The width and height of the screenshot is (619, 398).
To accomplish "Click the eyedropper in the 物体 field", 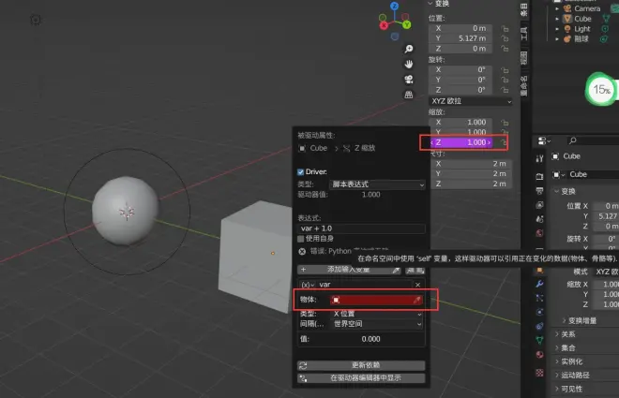I will click(419, 300).
